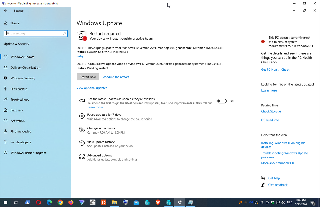Click the Restart required status icon

pyautogui.click(x=82, y=36)
